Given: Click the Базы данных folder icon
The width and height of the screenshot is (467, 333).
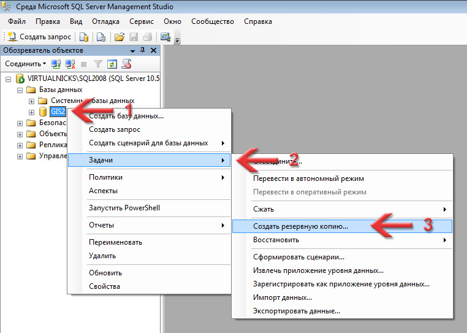Looking at the screenshot, I should point(31,90).
